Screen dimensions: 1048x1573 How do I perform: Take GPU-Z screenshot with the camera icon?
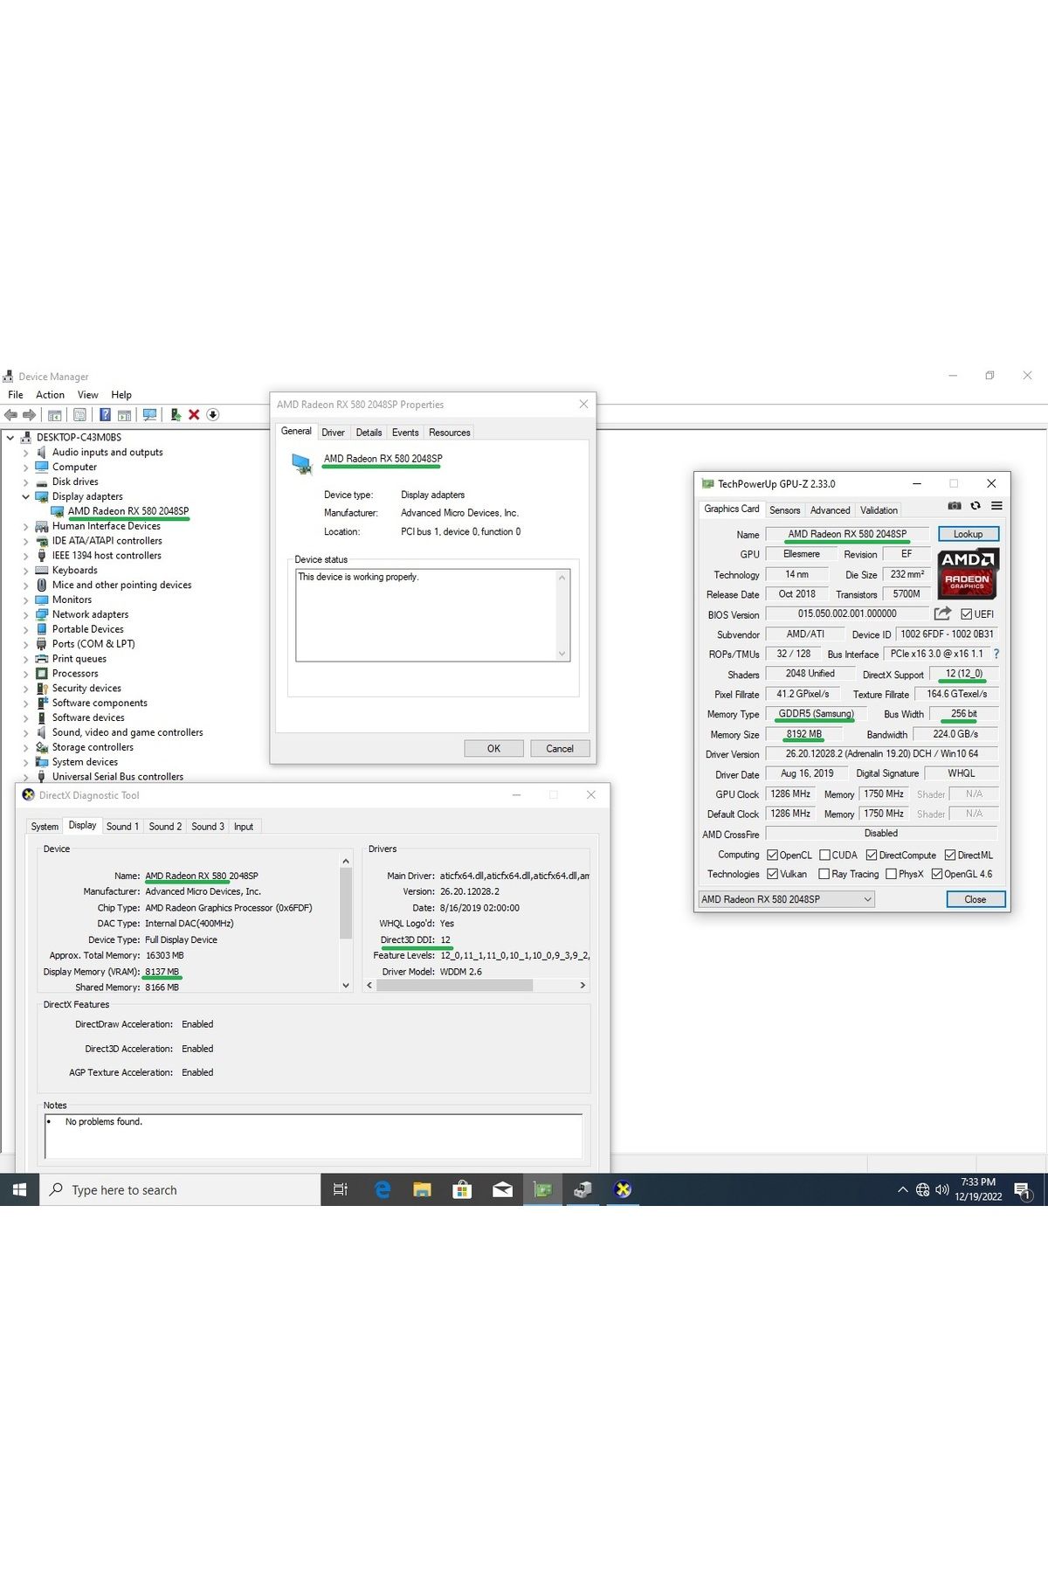click(x=955, y=506)
